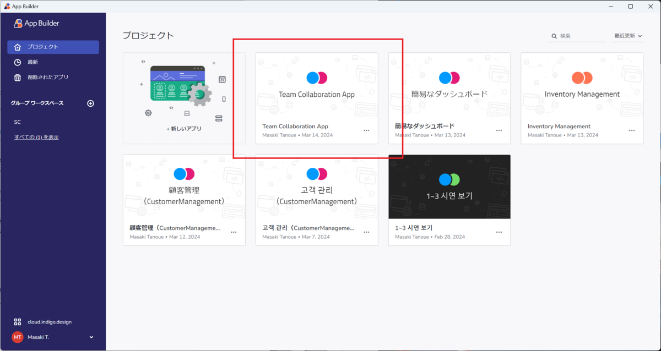Open the 顧客管理 (CustomerManagement) thumbnail
661x351 pixels.
[184, 187]
